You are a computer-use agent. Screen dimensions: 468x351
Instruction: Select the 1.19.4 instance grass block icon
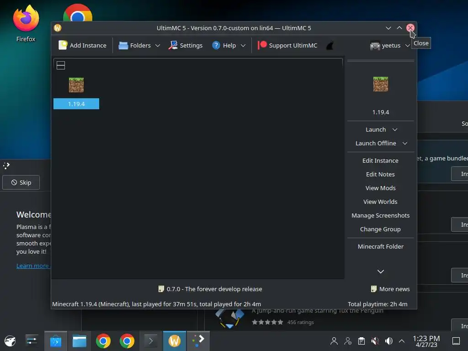tap(76, 85)
